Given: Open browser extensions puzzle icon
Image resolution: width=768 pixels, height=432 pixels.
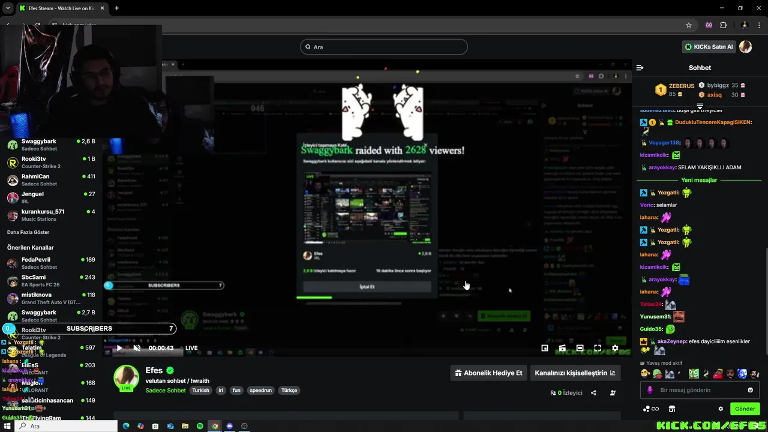Looking at the screenshot, I should tap(723, 25).
